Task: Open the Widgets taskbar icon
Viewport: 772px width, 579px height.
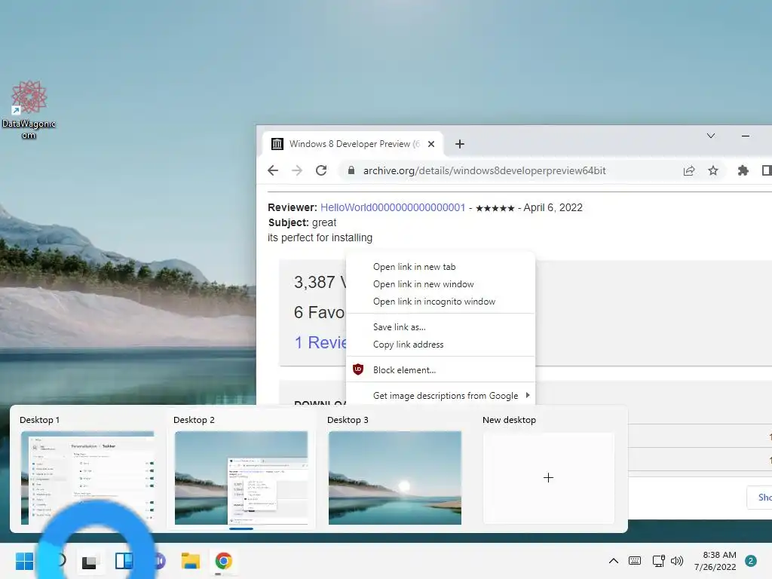Action: 124,561
